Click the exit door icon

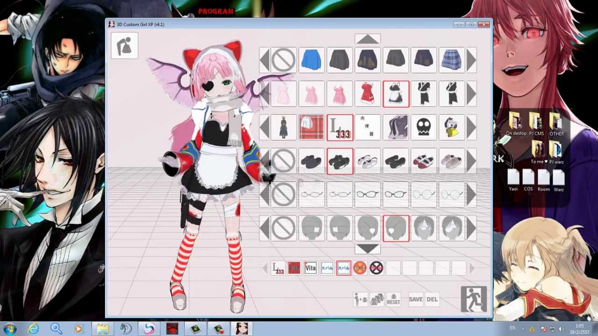click(474, 299)
